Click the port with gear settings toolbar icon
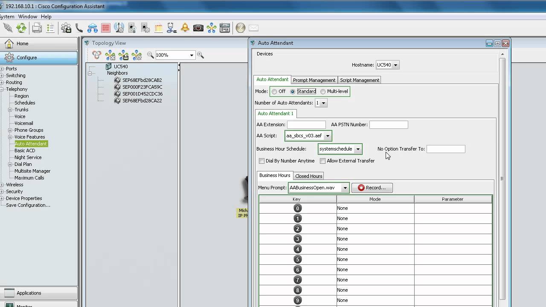Viewport: 546px width, 307px height. (x=145, y=28)
